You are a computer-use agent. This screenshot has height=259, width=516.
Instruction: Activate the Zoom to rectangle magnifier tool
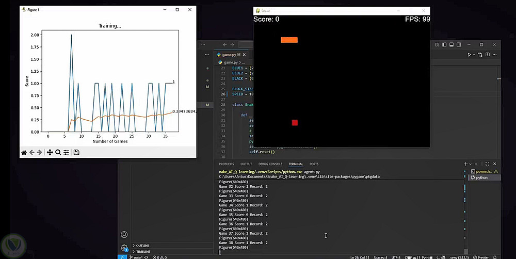point(58,152)
